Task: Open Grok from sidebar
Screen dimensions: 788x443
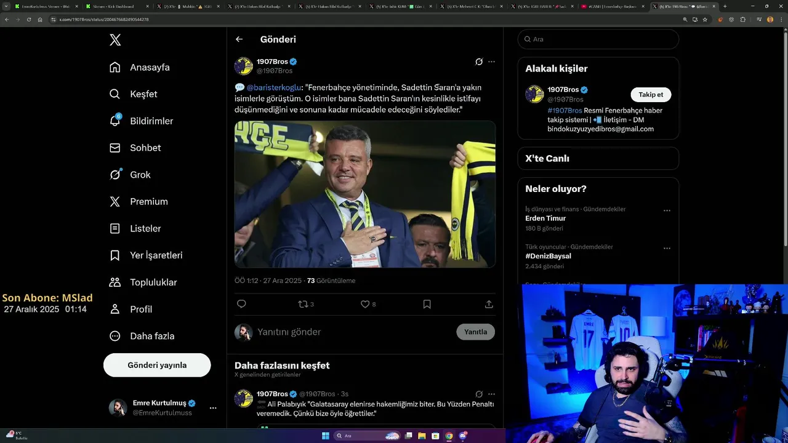Action: point(130,175)
